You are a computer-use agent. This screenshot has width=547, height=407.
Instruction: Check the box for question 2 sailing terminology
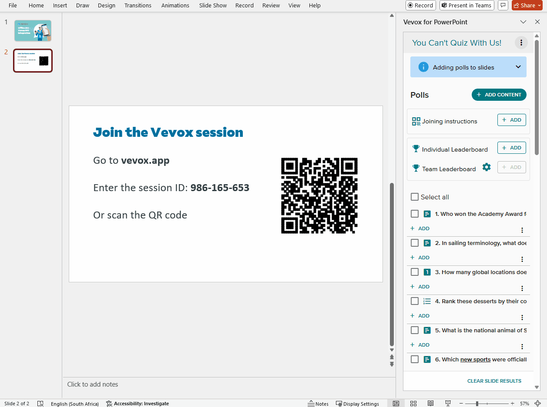[415, 243]
